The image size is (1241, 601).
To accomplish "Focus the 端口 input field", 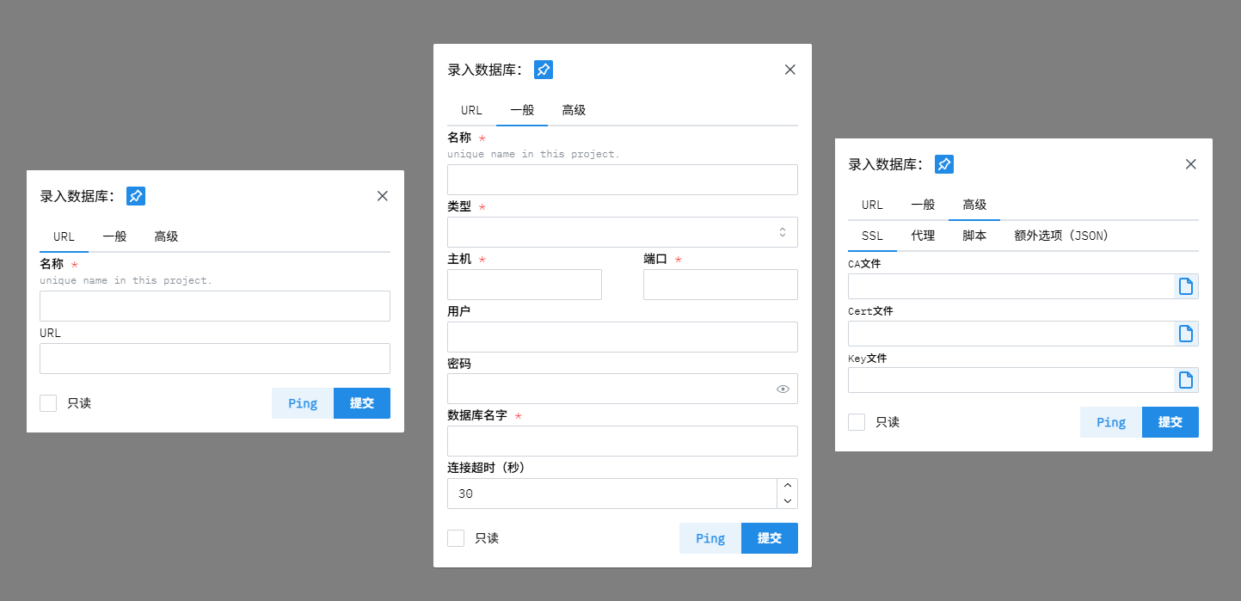I will coord(721,285).
